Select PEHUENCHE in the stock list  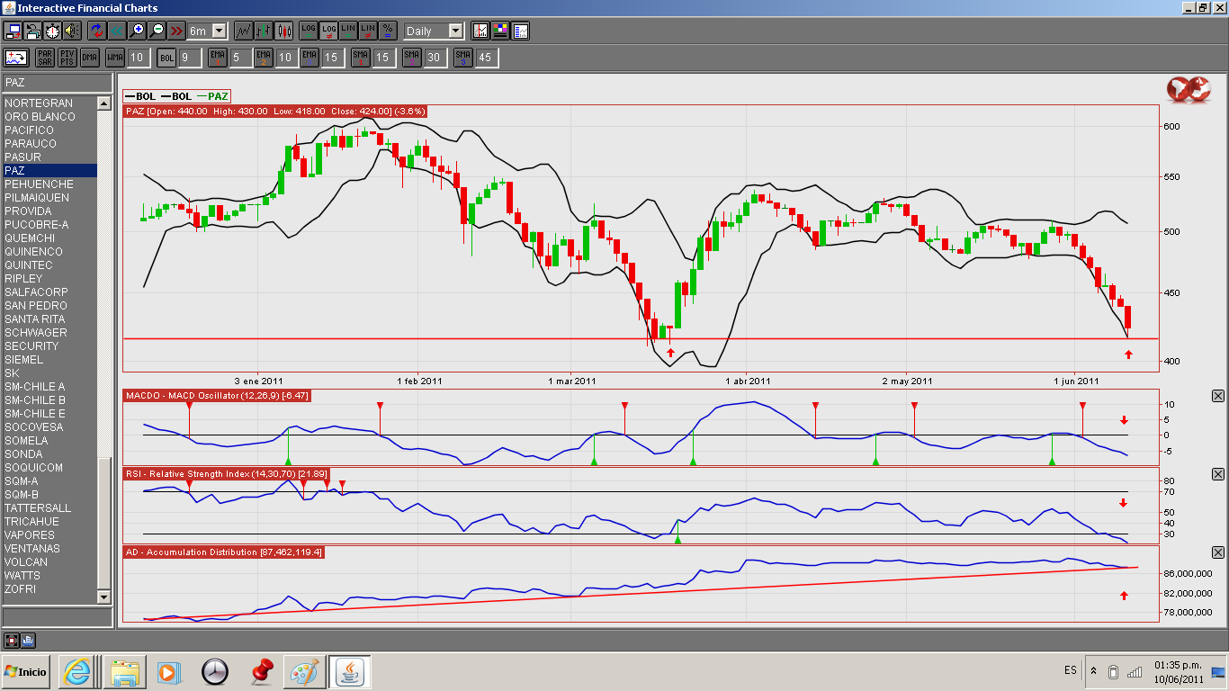click(49, 184)
